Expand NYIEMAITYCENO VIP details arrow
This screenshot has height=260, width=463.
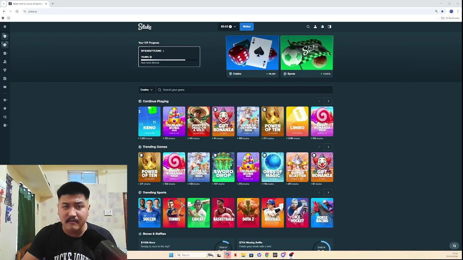pyautogui.click(x=163, y=51)
